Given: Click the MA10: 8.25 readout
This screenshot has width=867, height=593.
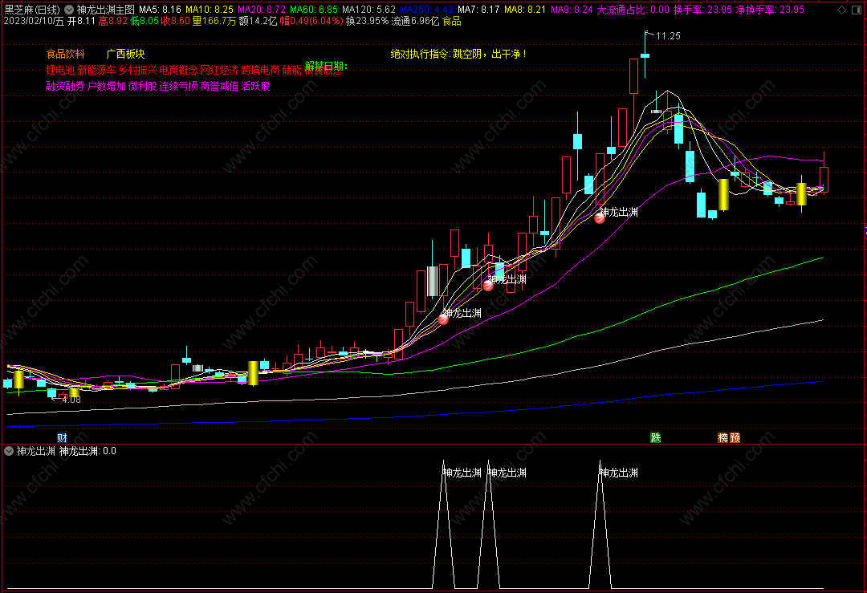Looking at the screenshot, I should point(210,10).
